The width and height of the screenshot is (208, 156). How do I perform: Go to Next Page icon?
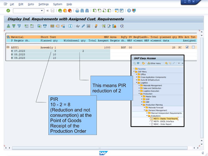click(104, 10)
